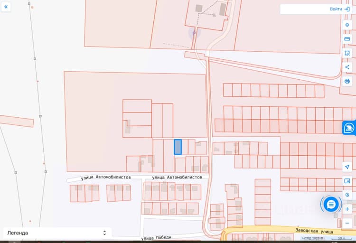
Task: Click the улица Победы street label
Action: tap(156, 238)
